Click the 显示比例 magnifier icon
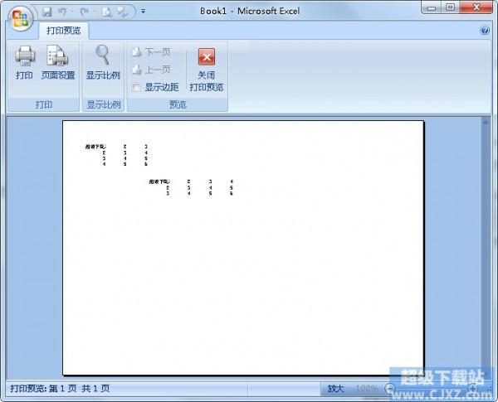This screenshot has height=402, width=498. [103, 55]
